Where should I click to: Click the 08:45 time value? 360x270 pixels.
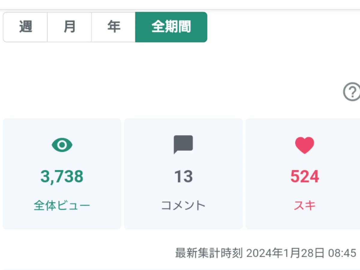tap(342, 253)
